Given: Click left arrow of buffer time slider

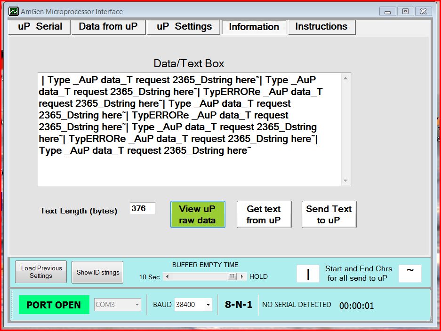Looking at the screenshot, I should coord(167,276).
